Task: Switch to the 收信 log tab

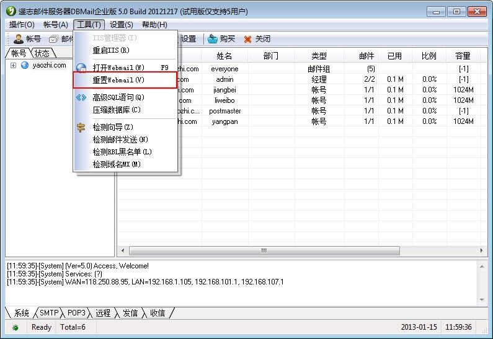Action: 158,313
